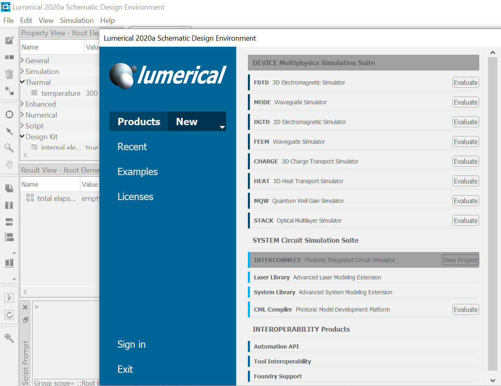Click the products list vertical scrollbar
Viewport: 501px width, 386px height.
pyautogui.click(x=493, y=214)
